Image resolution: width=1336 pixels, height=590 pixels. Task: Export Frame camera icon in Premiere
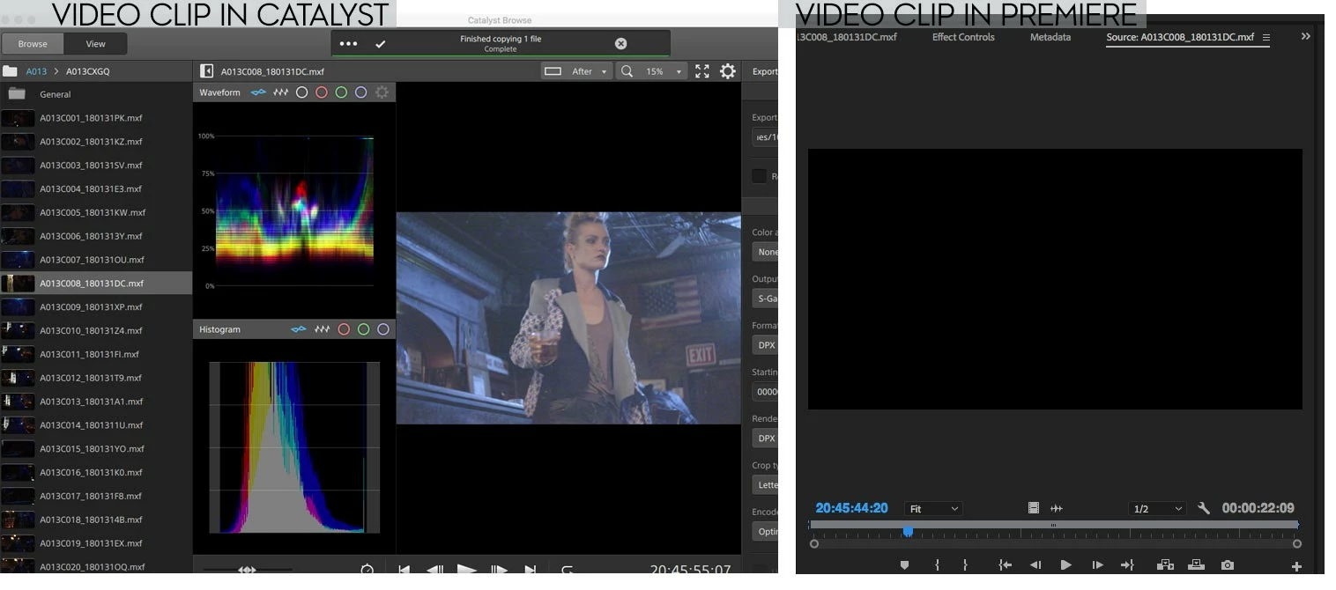tap(1228, 565)
